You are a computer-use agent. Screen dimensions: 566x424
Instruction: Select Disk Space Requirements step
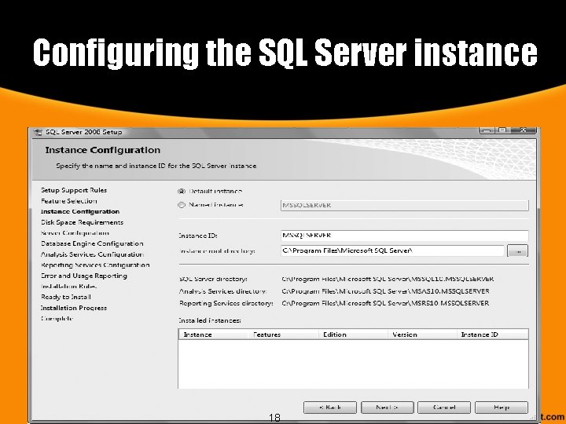click(x=82, y=222)
